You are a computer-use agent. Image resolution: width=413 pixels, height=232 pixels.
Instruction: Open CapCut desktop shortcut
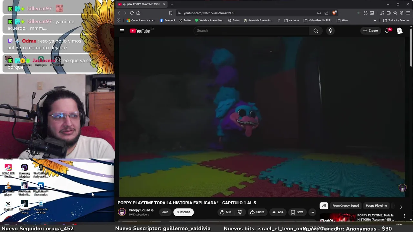(8, 206)
